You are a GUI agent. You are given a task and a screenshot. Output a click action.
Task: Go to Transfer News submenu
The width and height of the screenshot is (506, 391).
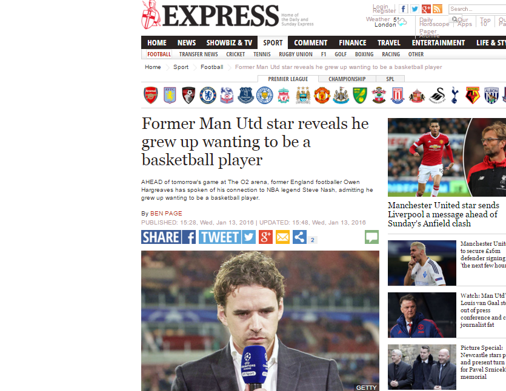click(x=199, y=54)
